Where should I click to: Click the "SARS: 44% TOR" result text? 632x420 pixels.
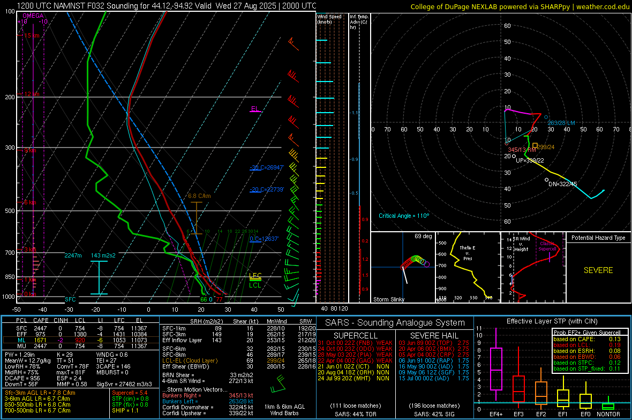(x=356, y=414)
